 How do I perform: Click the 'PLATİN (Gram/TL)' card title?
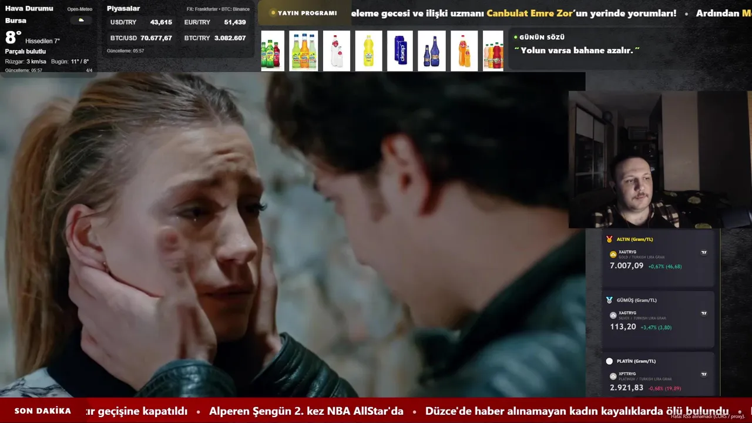(636, 361)
